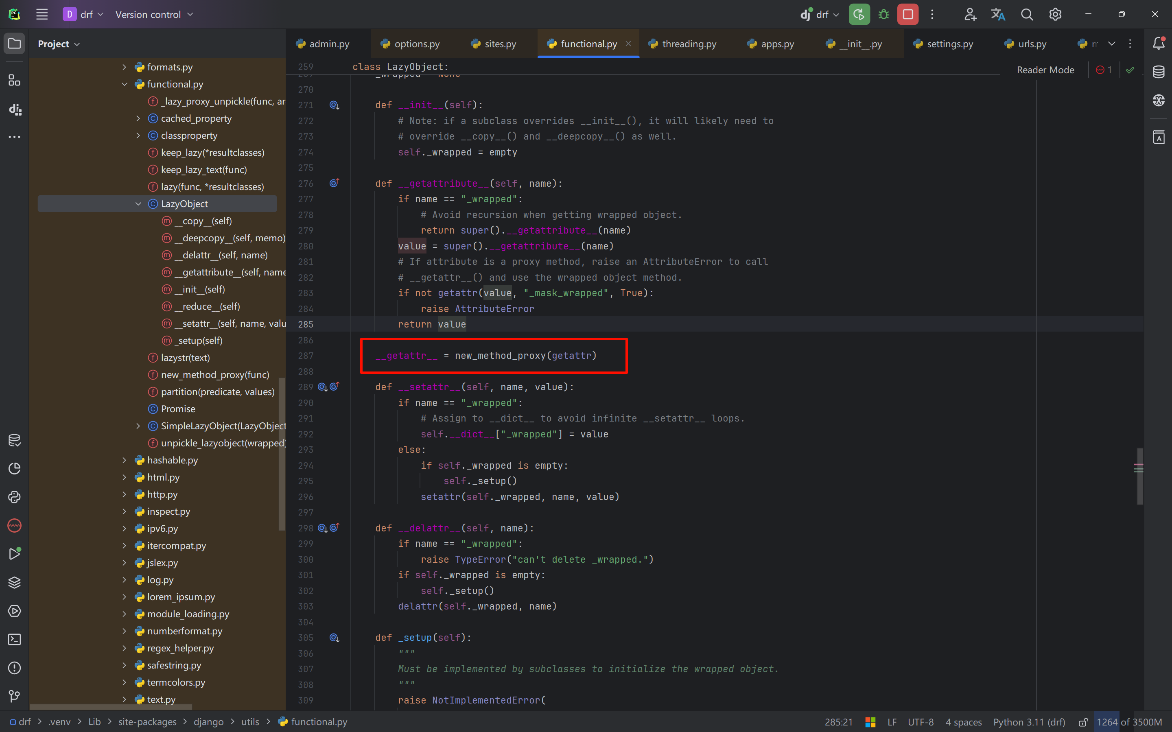Click the django breadcrumb in navigation bar
The image size is (1172, 732).
point(209,722)
